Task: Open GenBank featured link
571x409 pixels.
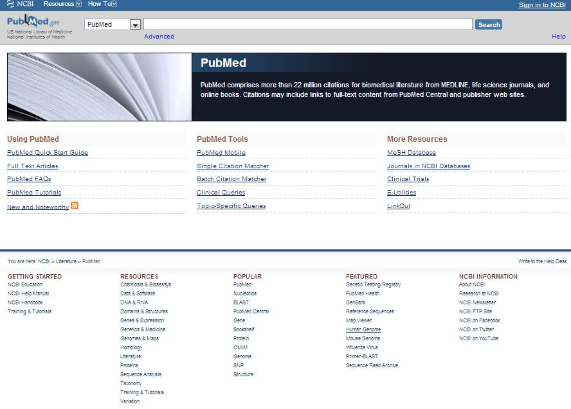Action: (x=356, y=302)
